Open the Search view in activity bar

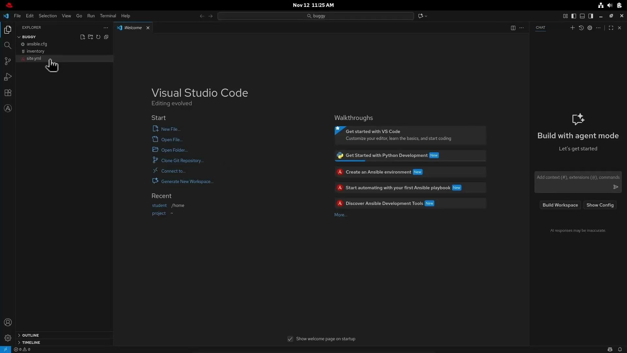point(8,45)
